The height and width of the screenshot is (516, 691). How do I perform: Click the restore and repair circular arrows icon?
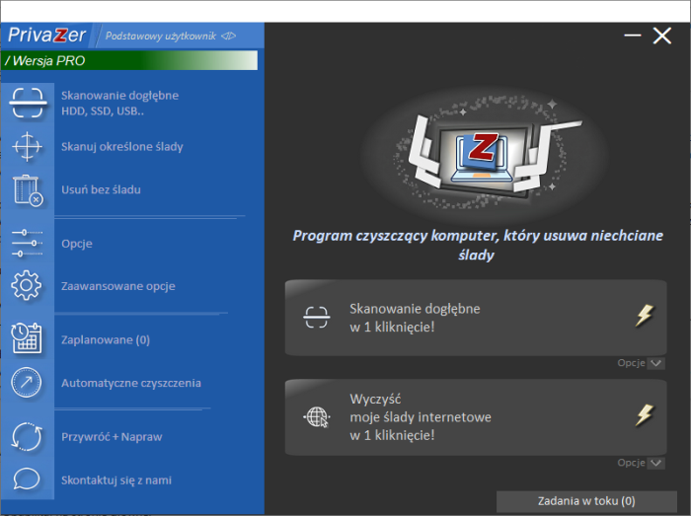(27, 436)
